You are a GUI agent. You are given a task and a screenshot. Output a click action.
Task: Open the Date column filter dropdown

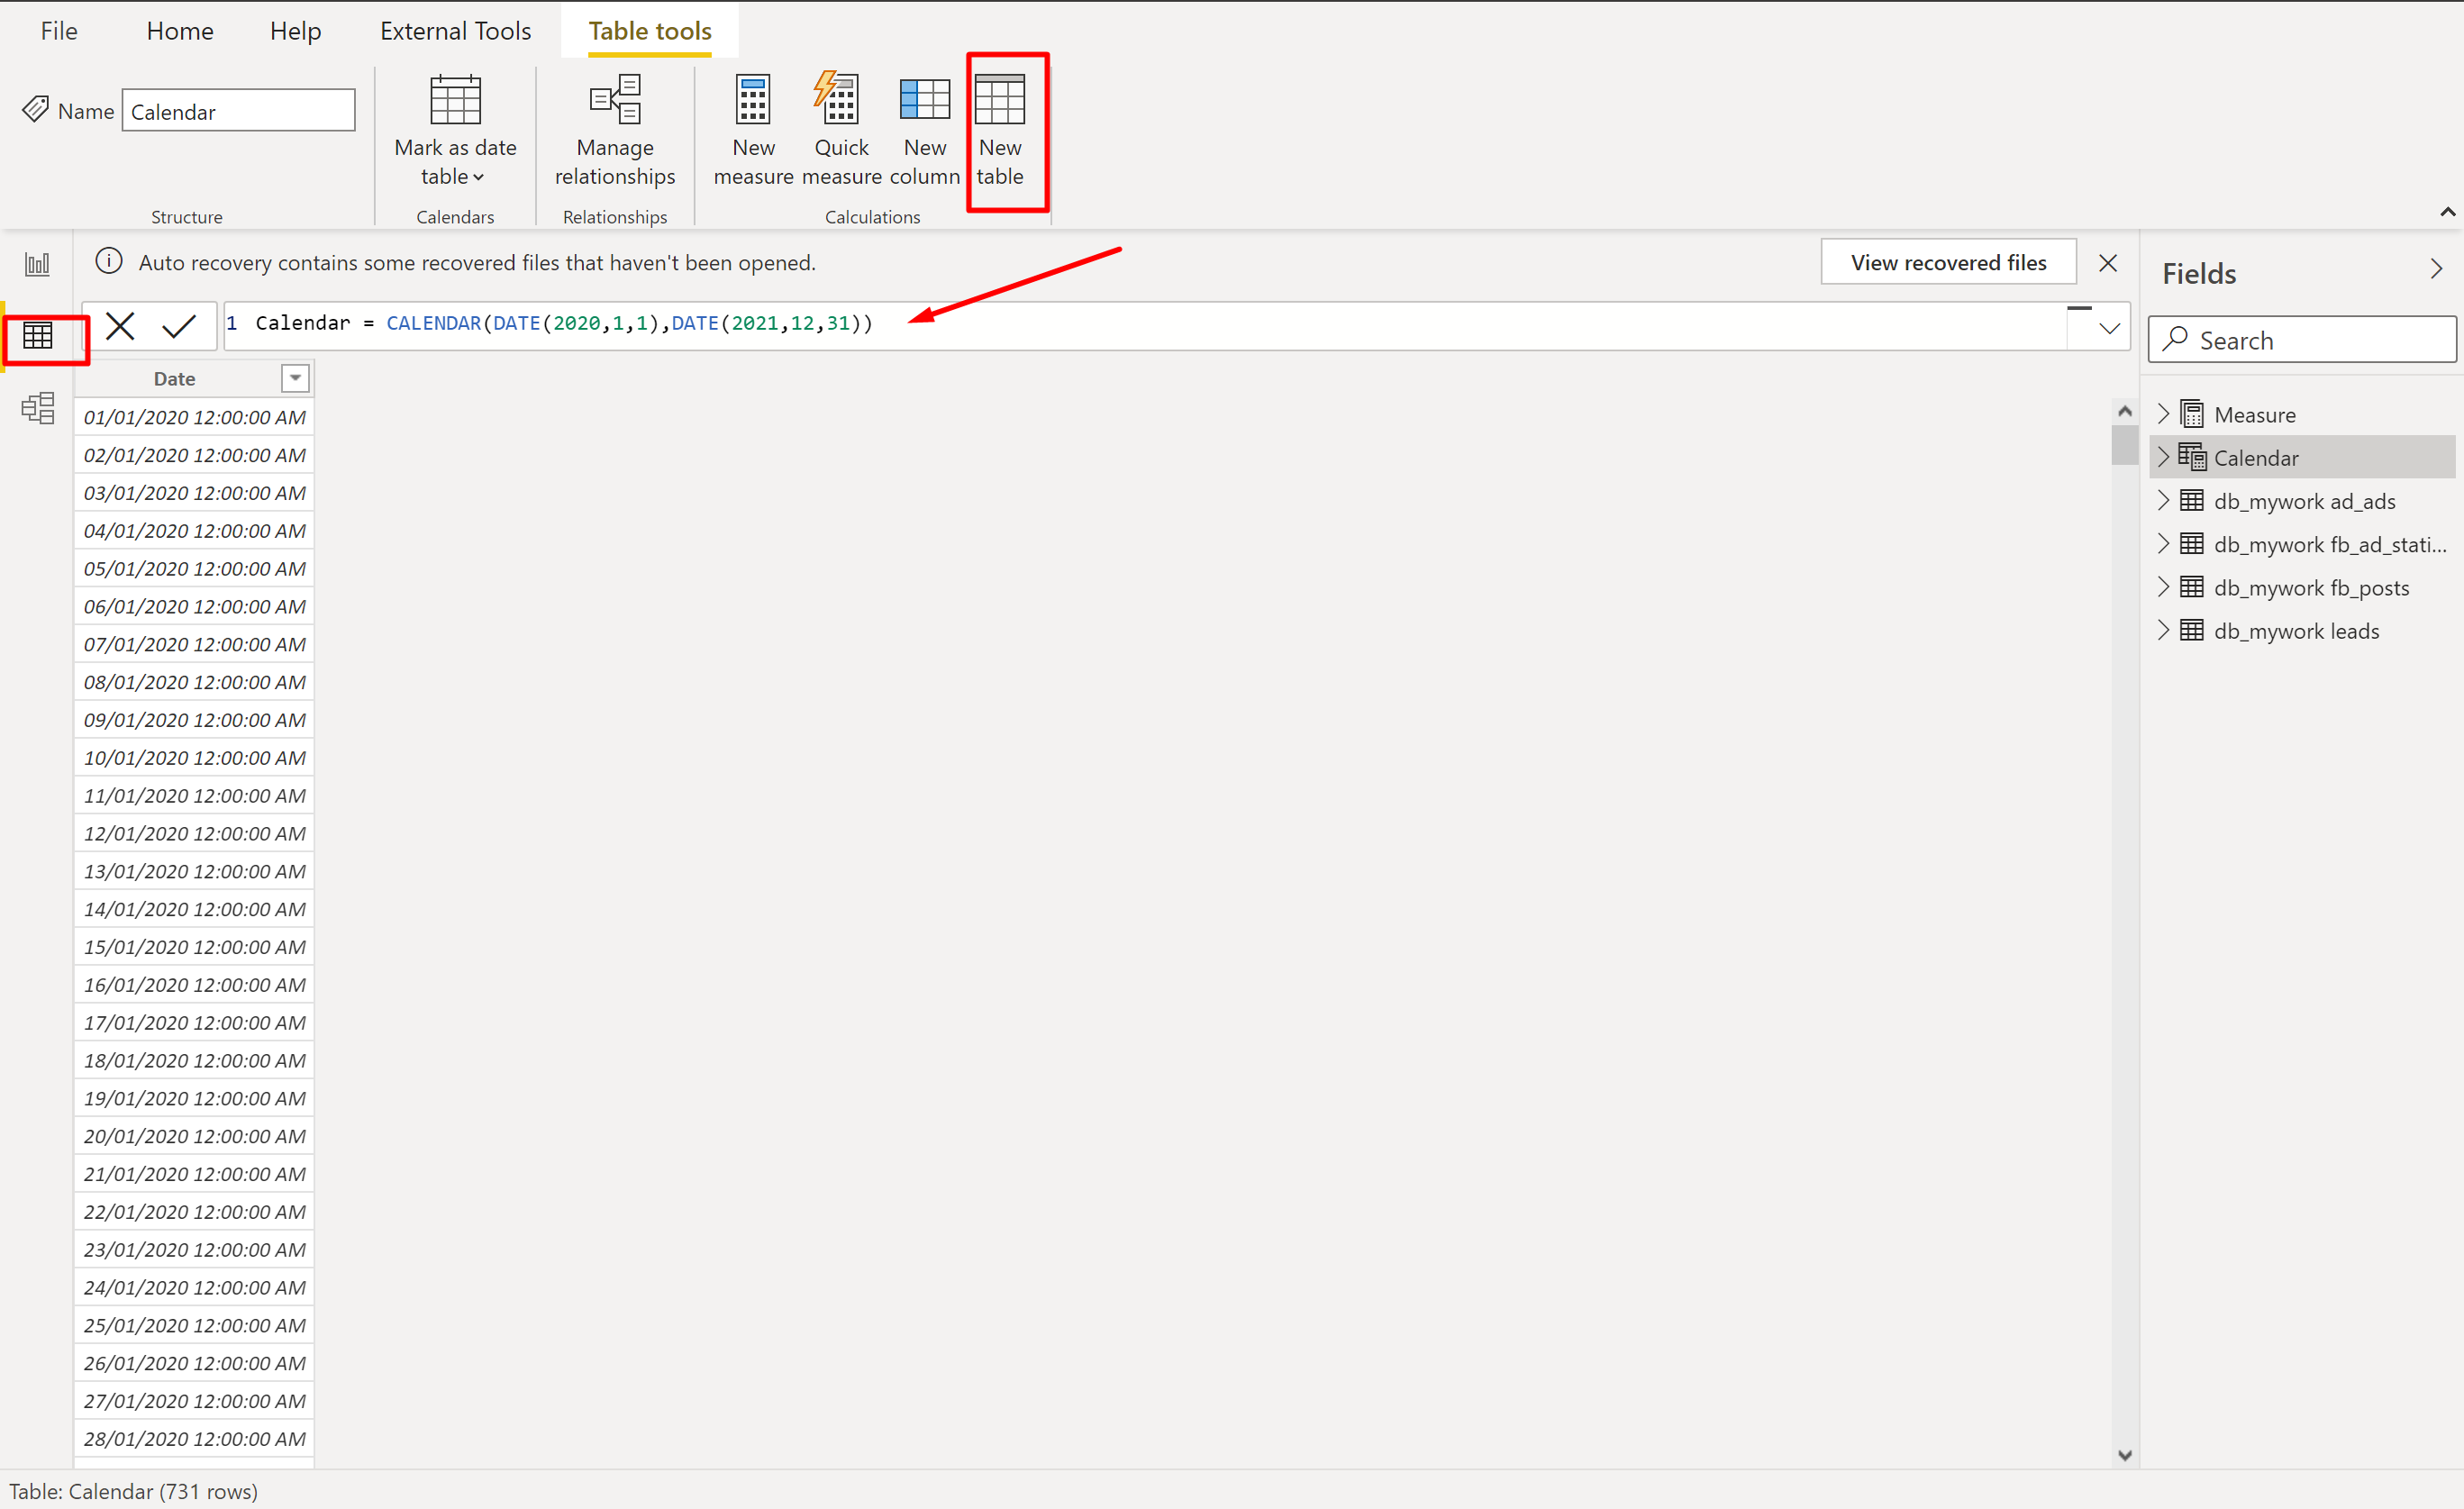pos(295,379)
